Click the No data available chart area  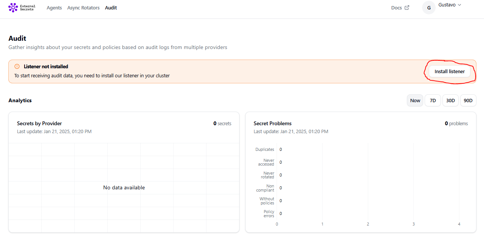124,187
